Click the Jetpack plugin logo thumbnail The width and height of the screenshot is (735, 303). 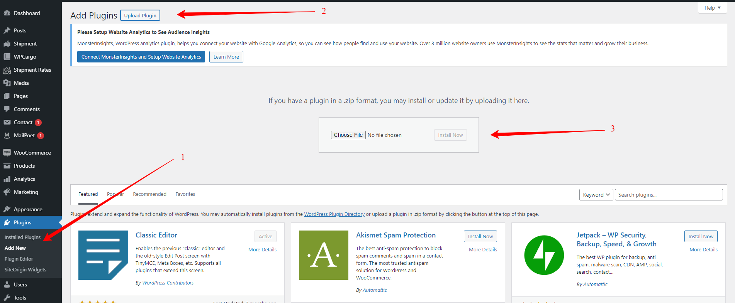544,255
